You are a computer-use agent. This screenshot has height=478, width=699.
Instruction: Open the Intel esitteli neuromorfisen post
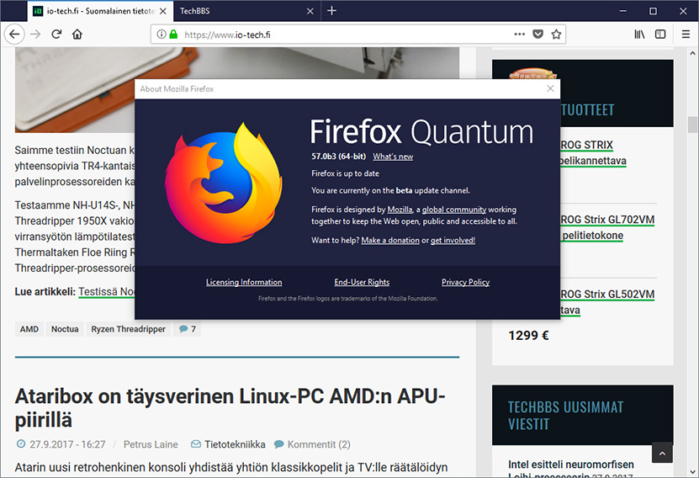pos(571,465)
